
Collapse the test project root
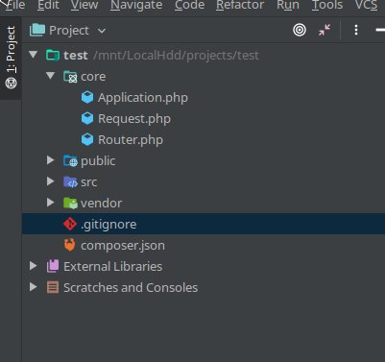click(33, 55)
